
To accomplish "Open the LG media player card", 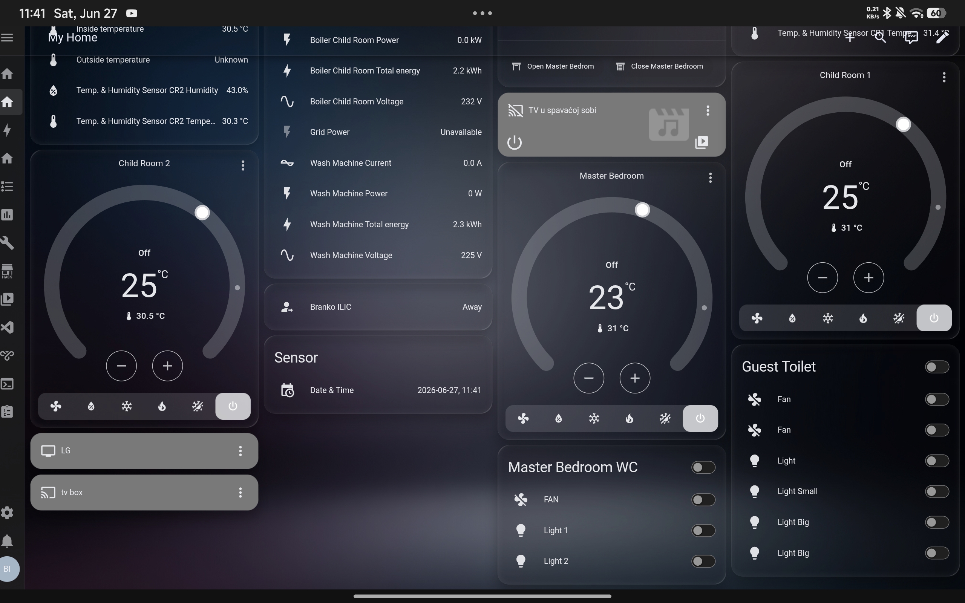I will point(144,451).
